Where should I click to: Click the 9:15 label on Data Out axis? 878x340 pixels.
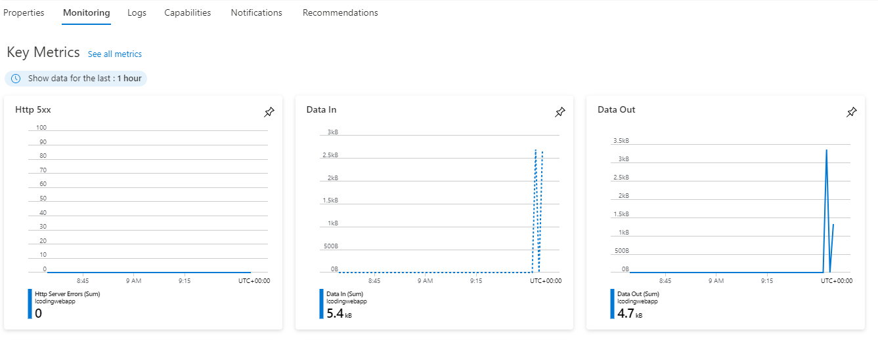coord(767,281)
